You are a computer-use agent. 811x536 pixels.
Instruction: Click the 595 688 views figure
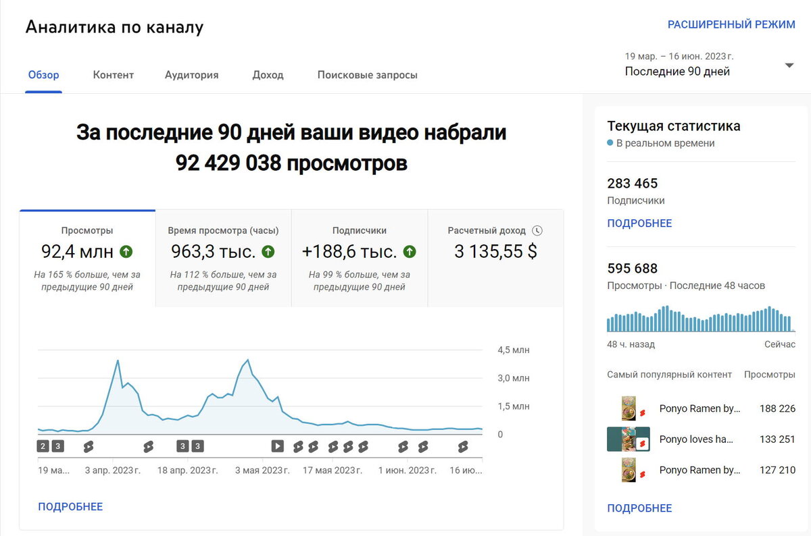coord(632,269)
